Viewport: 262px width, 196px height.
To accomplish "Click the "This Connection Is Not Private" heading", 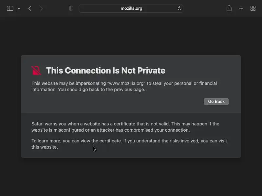I will click(x=105, y=71).
